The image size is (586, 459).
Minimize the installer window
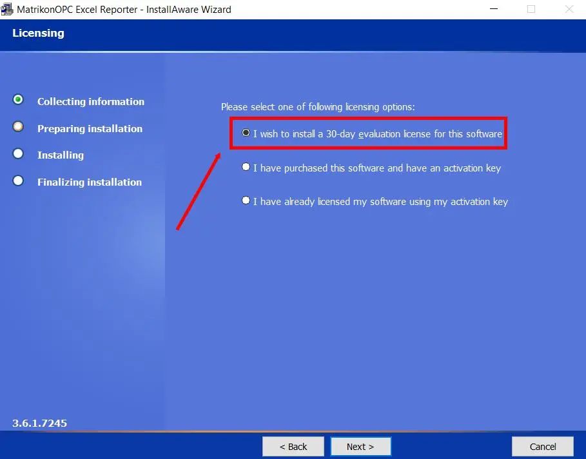point(494,9)
